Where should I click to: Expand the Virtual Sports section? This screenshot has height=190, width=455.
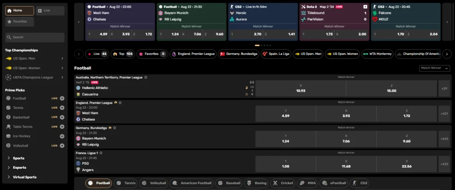(x=24, y=177)
